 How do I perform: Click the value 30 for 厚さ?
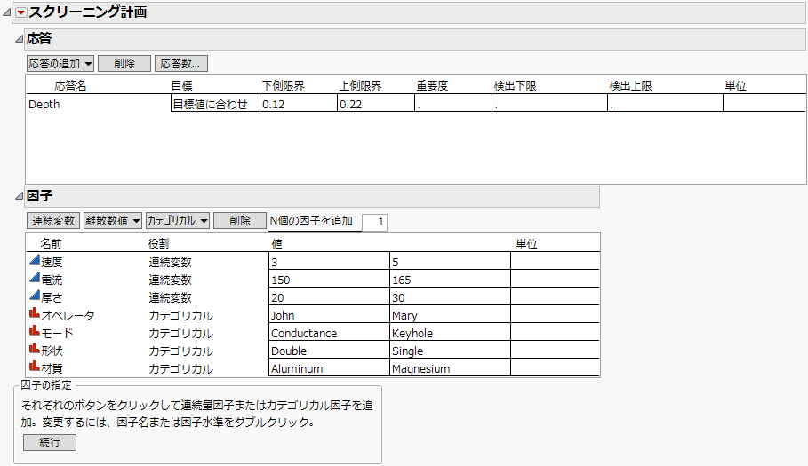tap(450, 296)
